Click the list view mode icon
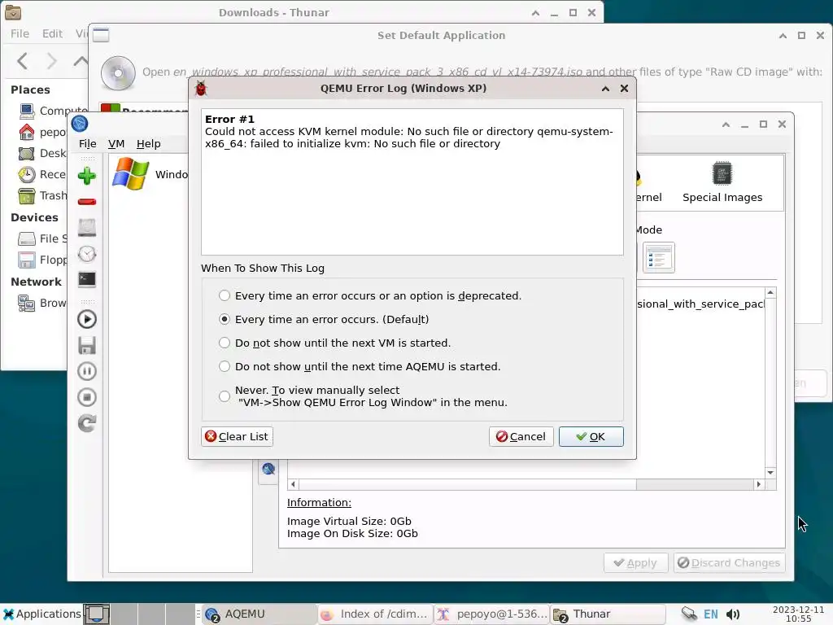Viewport: 833px width, 625px height. (x=659, y=258)
